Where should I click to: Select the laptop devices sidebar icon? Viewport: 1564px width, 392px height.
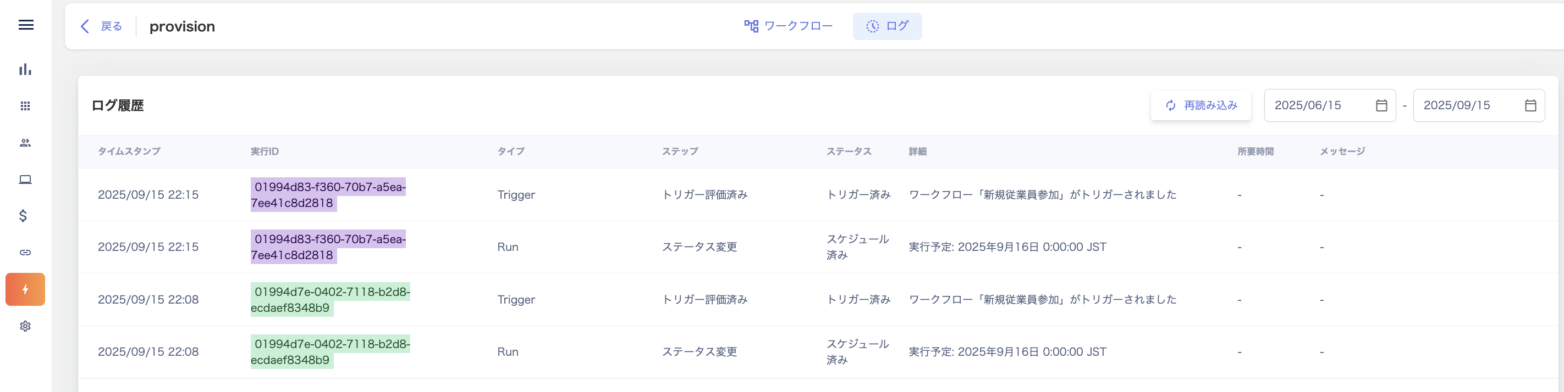[x=25, y=180]
